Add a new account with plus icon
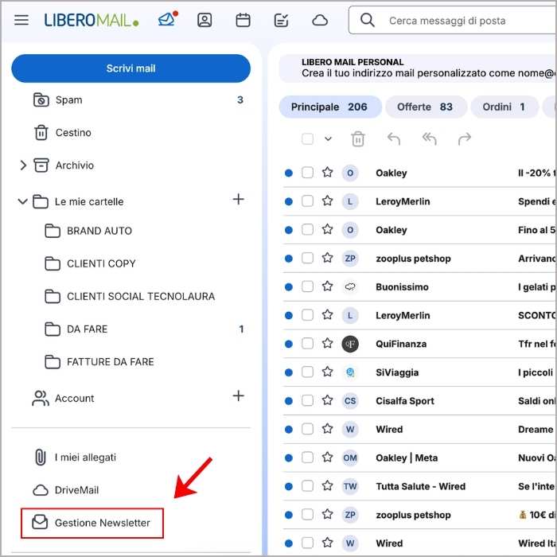Image resolution: width=557 pixels, height=557 pixels. (x=239, y=395)
